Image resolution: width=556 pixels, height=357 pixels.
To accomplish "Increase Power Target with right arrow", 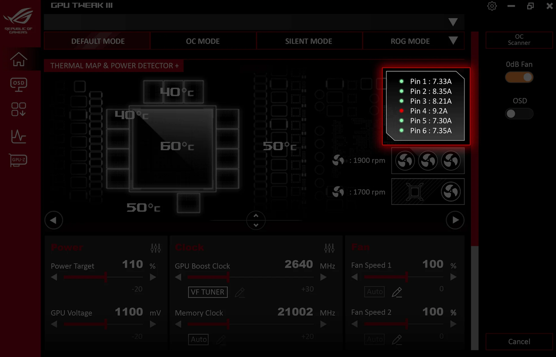I will [153, 277].
